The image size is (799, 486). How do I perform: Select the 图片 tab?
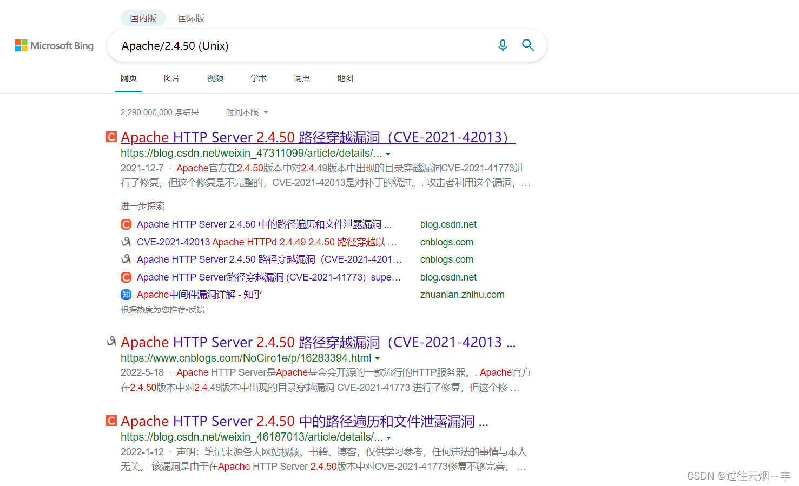[x=172, y=78]
